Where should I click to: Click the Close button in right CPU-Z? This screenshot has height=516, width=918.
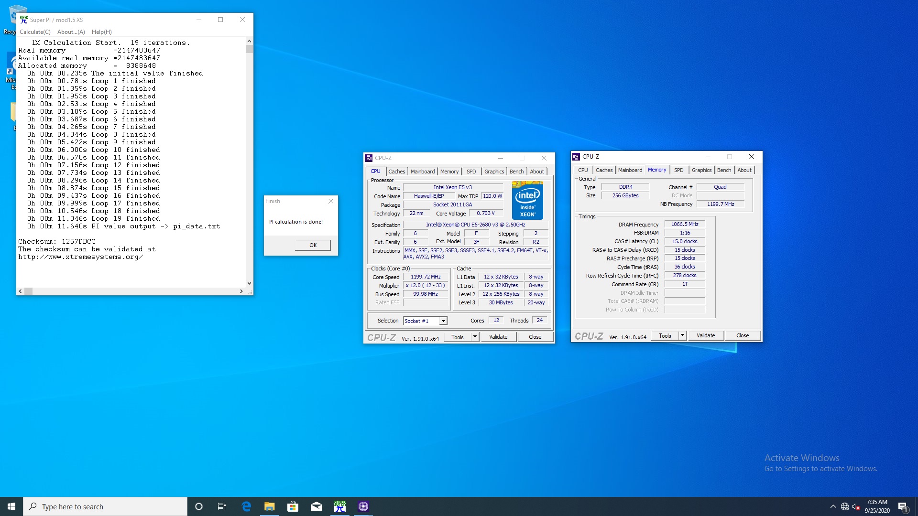[x=743, y=335]
